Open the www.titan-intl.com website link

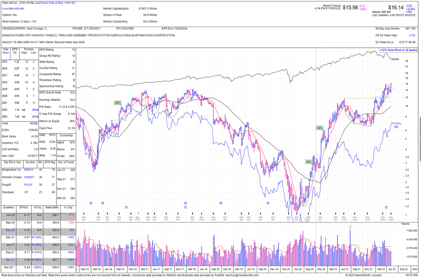click(13, 8)
